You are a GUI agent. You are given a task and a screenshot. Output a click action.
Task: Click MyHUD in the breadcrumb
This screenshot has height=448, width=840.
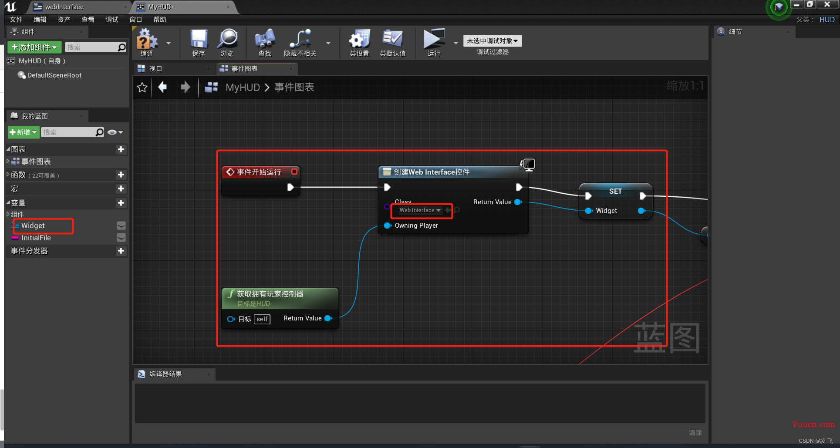[243, 88]
